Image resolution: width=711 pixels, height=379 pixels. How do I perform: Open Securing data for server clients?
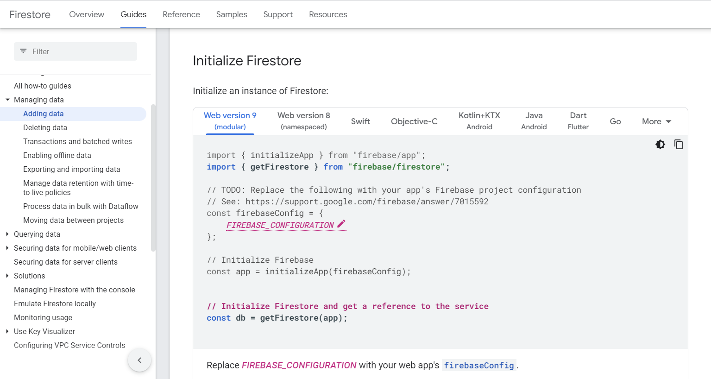point(66,262)
